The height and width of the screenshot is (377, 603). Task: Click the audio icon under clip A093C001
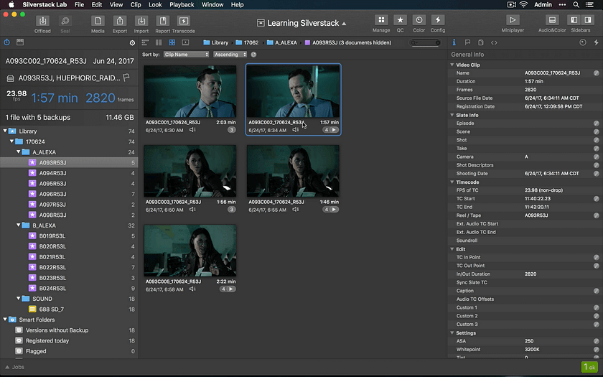pyautogui.click(x=192, y=130)
